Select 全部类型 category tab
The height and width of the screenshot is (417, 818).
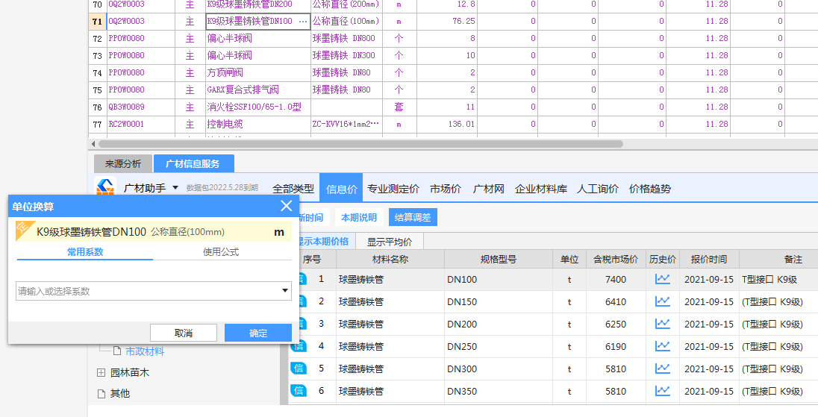[293, 189]
